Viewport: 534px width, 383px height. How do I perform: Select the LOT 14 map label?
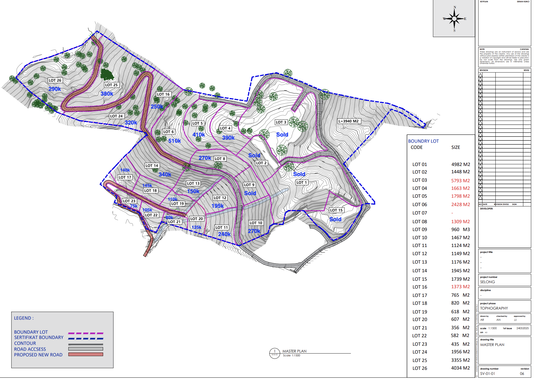coord(152,166)
